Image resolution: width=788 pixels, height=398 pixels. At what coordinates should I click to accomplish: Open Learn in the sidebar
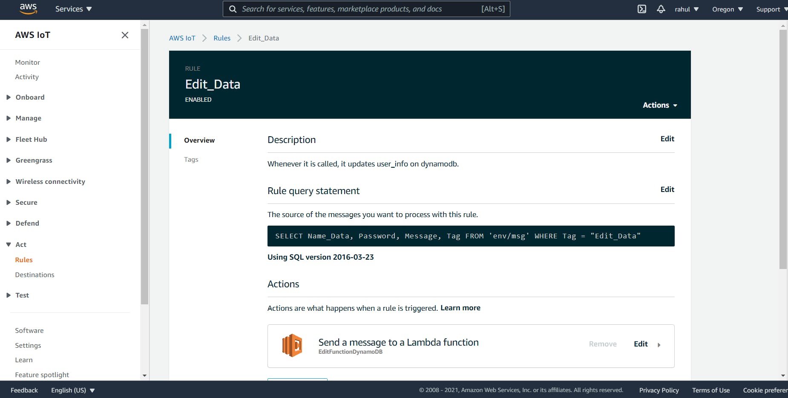pos(24,360)
